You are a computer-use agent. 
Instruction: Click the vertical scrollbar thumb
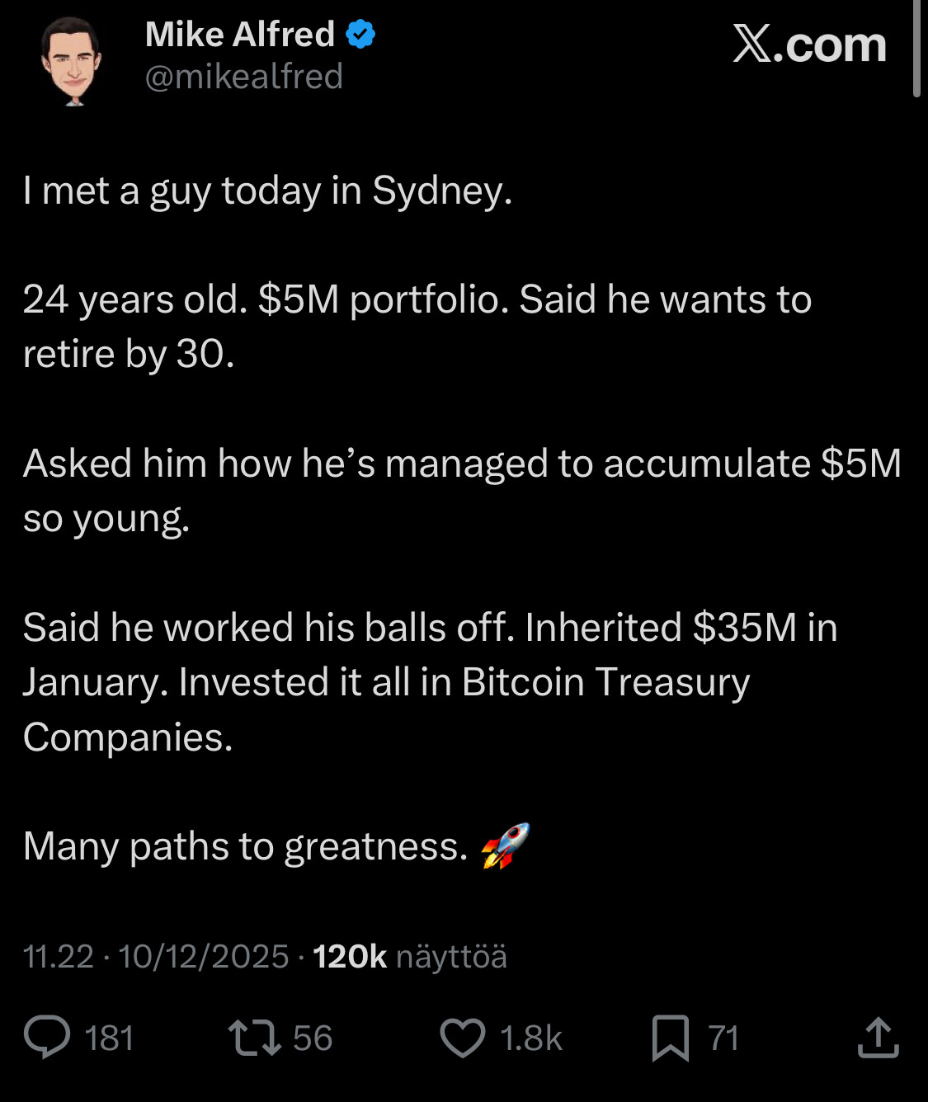[916, 49]
